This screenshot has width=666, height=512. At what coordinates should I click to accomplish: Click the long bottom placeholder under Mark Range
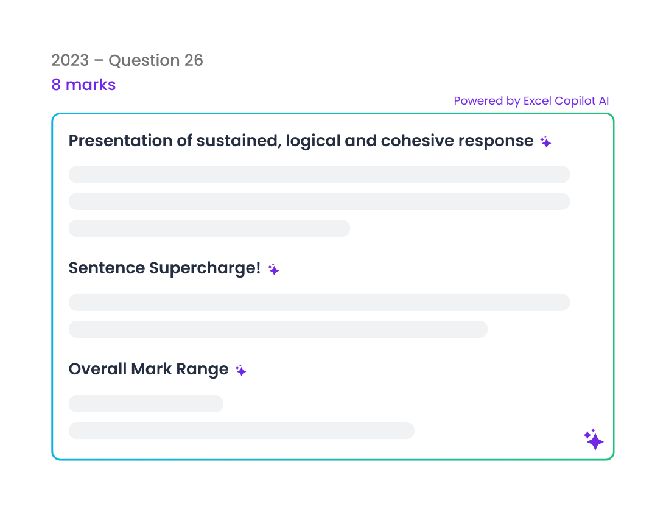coord(242,430)
